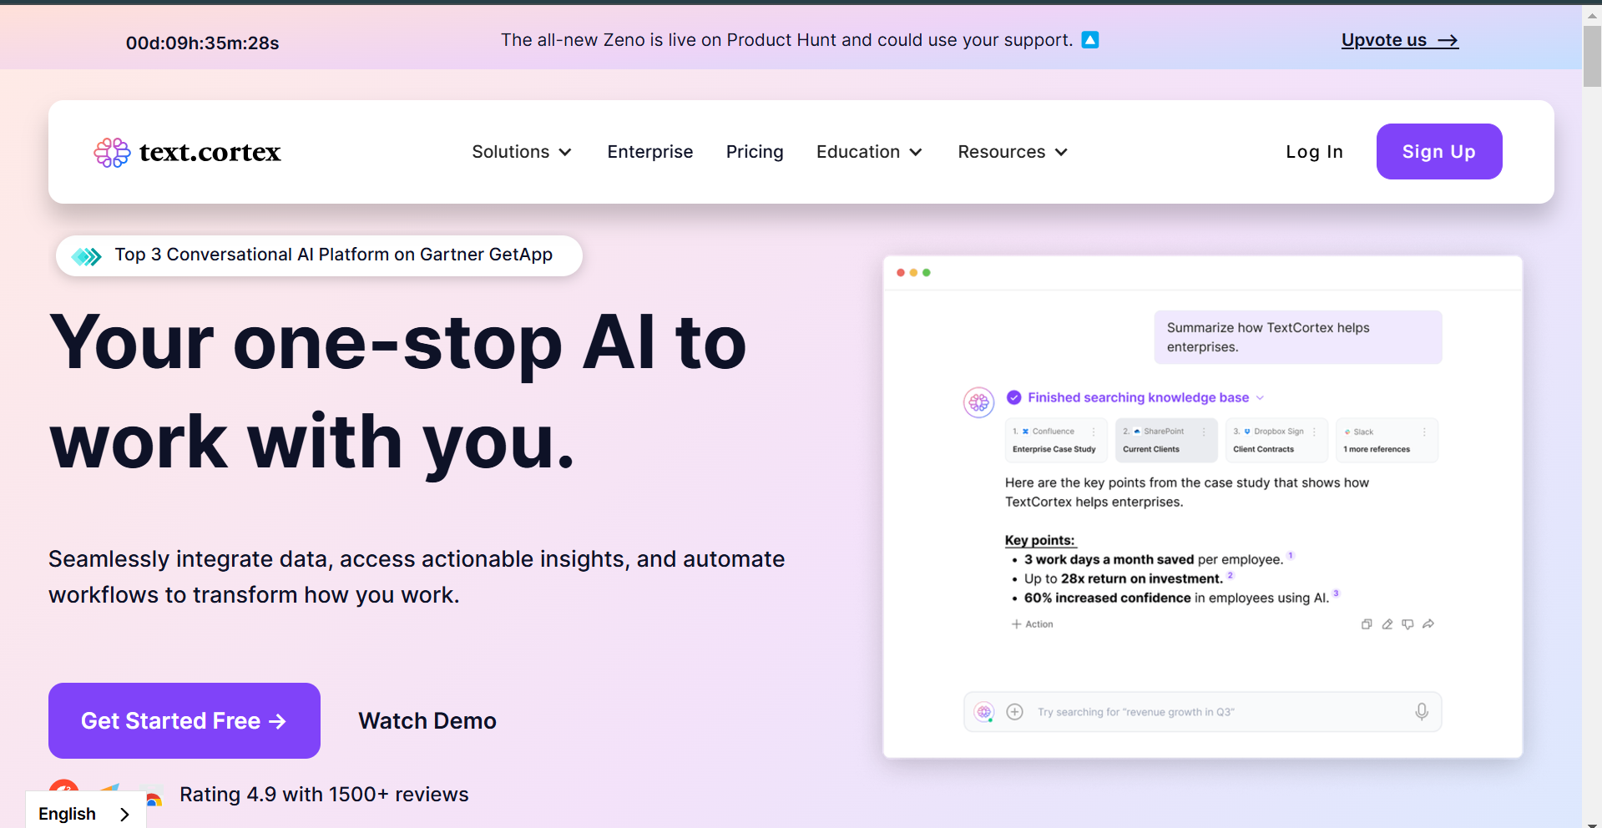Click the thumbs-down icon under the response
Image resolution: width=1602 pixels, height=828 pixels.
point(1407,624)
